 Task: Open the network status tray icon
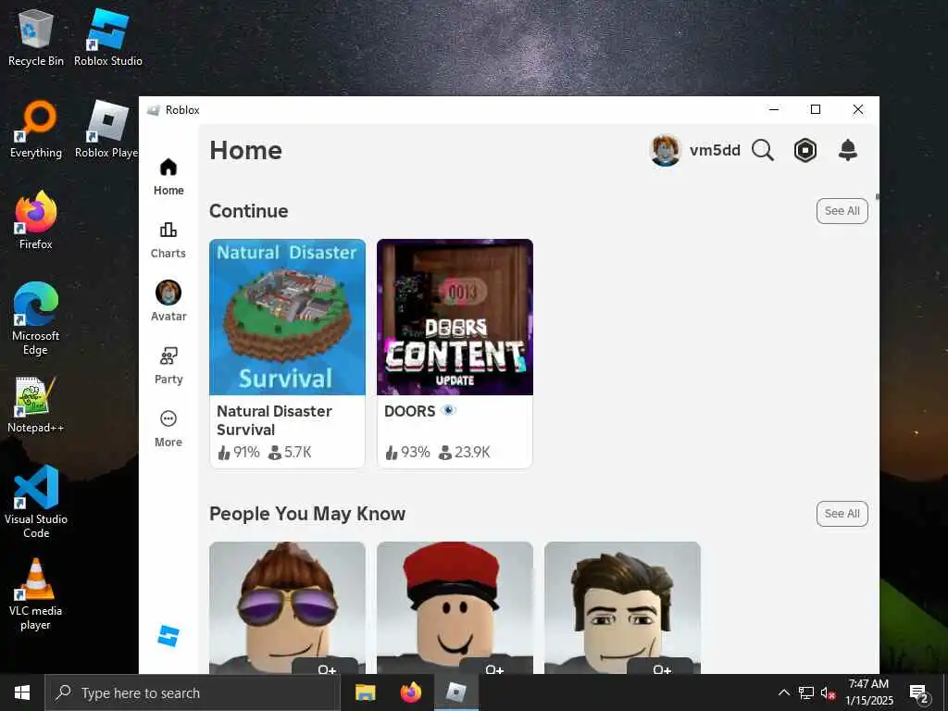pyautogui.click(x=806, y=692)
